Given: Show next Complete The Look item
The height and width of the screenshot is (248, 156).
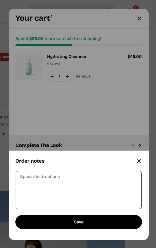Looking at the screenshot, I should (140, 146).
